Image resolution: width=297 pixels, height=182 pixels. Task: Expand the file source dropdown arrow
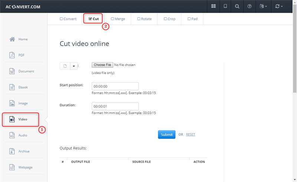(x=74, y=66)
